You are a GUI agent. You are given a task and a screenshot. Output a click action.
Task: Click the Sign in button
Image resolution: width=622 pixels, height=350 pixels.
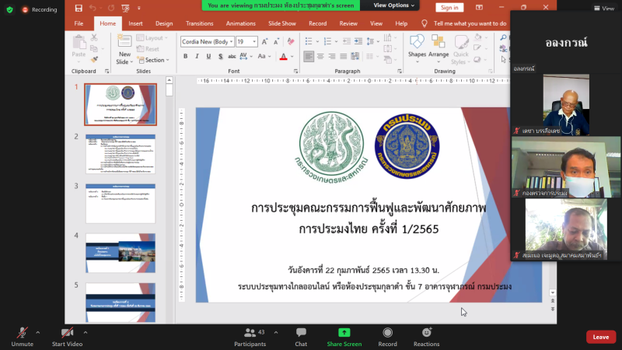pyautogui.click(x=449, y=8)
